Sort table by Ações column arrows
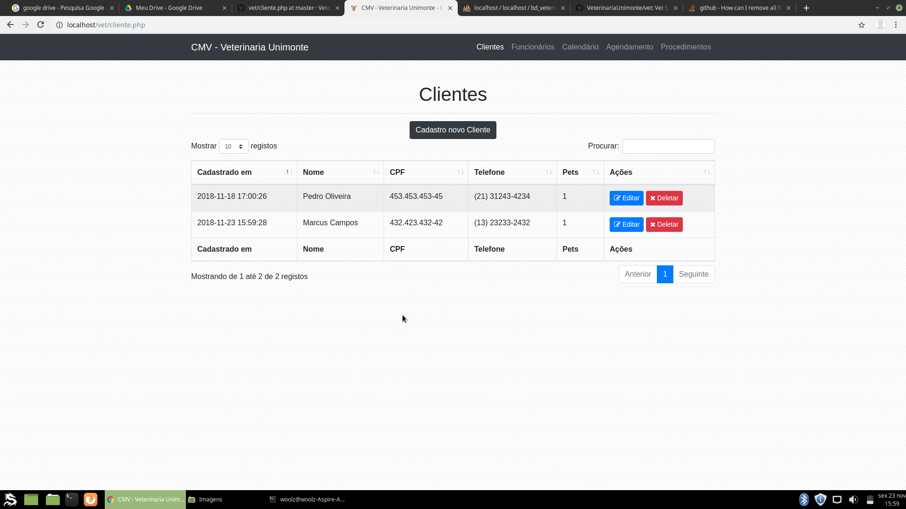Image resolution: width=906 pixels, height=509 pixels. 707,172
